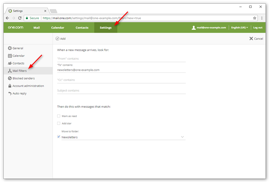The height and width of the screenshot is (182, 269).
Task: Click the Log out link
Action: (258, 28)
